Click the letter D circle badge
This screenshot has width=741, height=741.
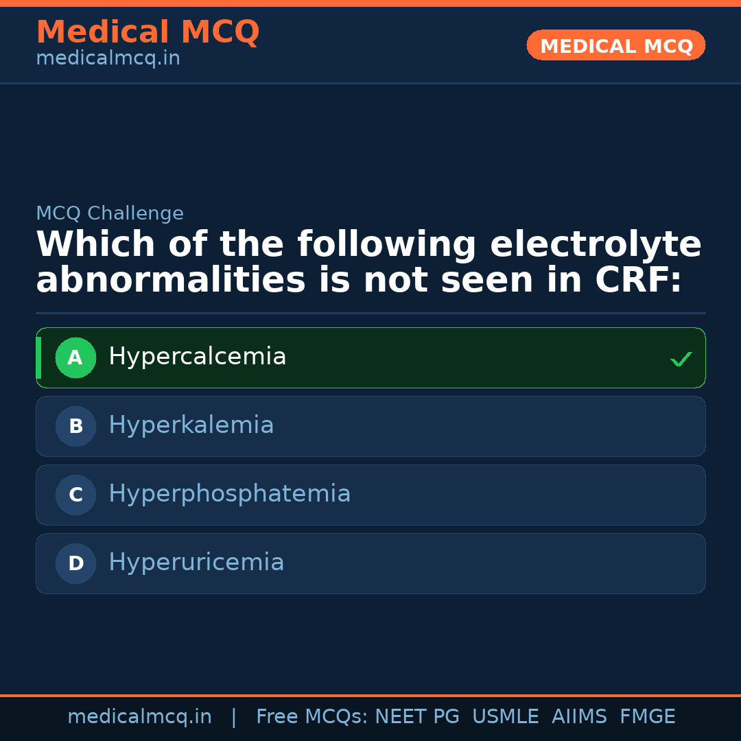click(x=75, y=563)
